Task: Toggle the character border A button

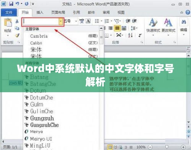Action: click(88, 21)
